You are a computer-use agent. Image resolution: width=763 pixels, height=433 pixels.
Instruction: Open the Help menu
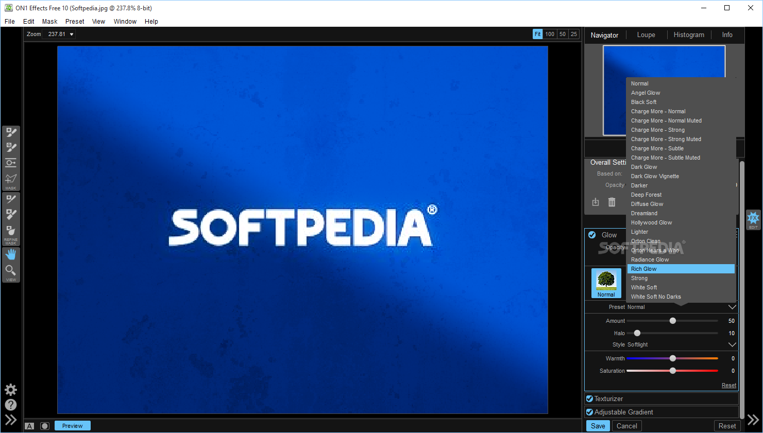coord(151,22)
